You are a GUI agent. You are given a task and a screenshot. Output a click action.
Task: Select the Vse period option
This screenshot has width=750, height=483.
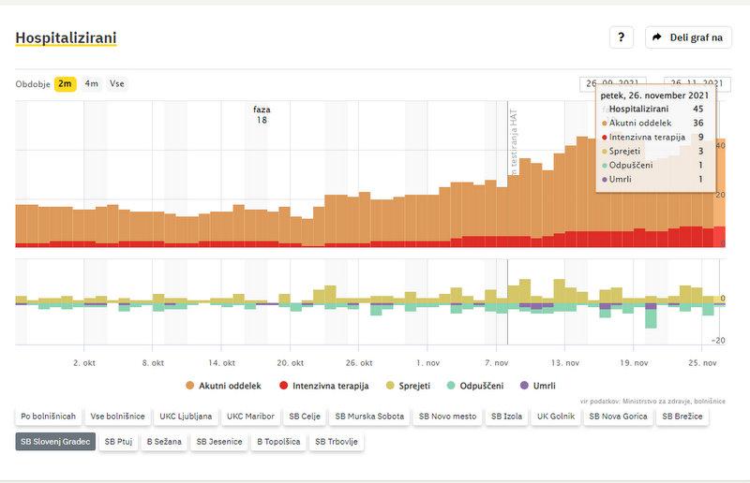(117, 83)
